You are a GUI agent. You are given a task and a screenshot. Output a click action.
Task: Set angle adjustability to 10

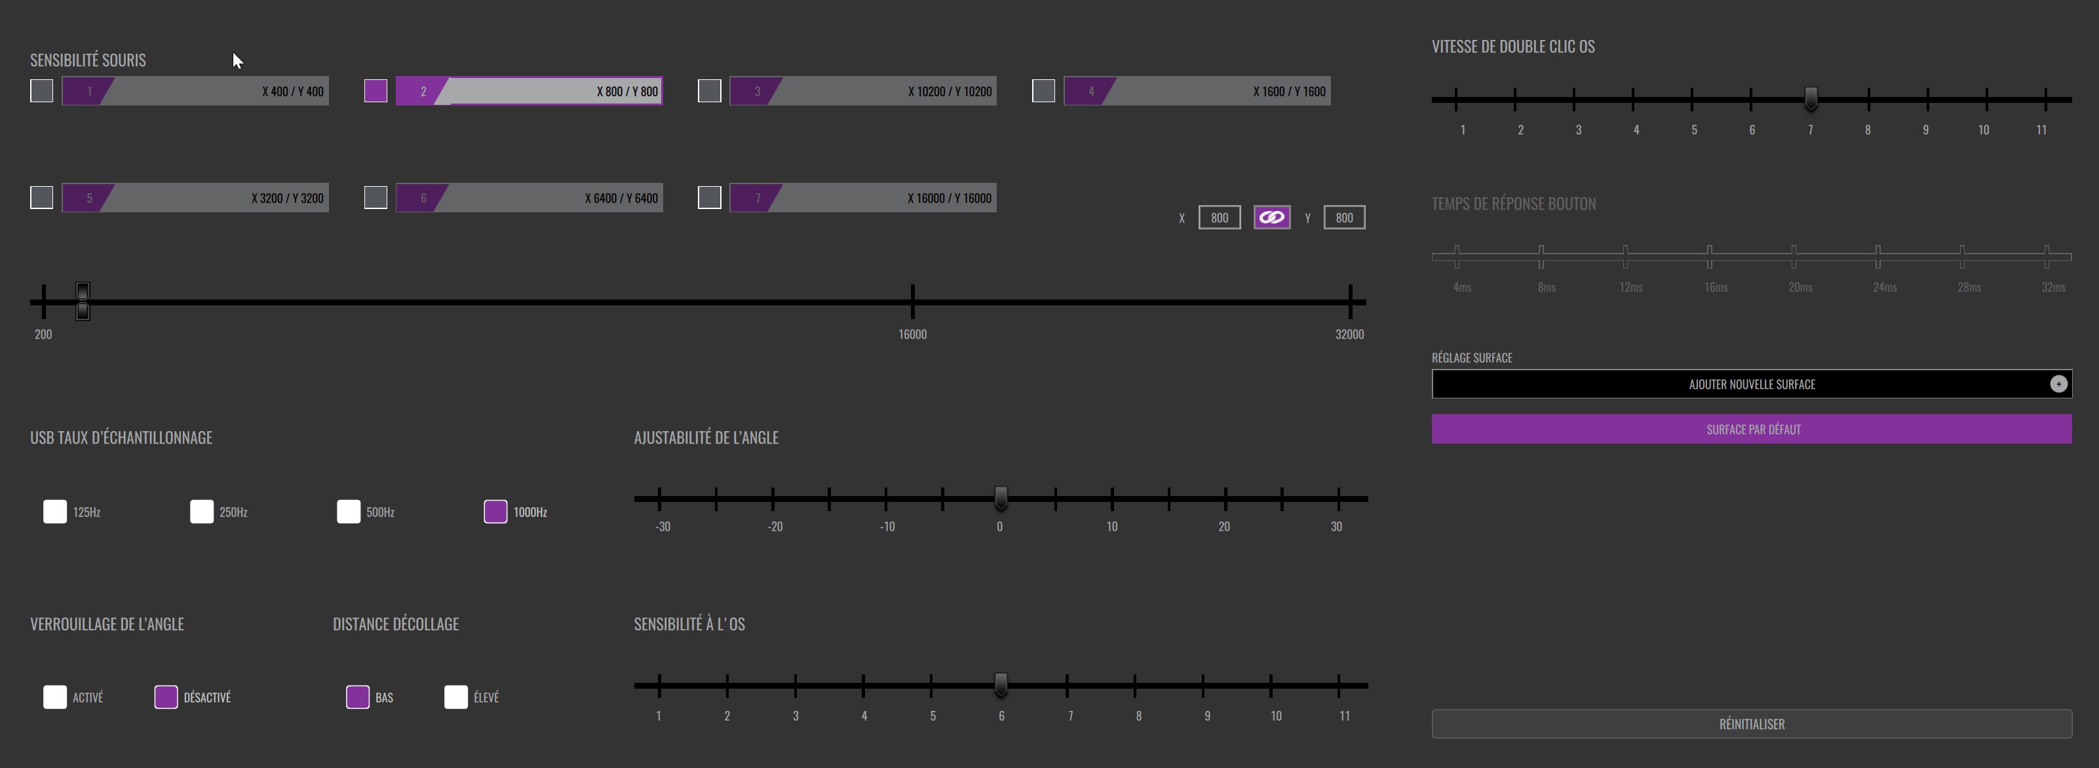(x=1112, y=499)
